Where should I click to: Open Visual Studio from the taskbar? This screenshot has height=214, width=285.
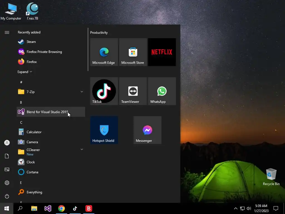(48, 208)
